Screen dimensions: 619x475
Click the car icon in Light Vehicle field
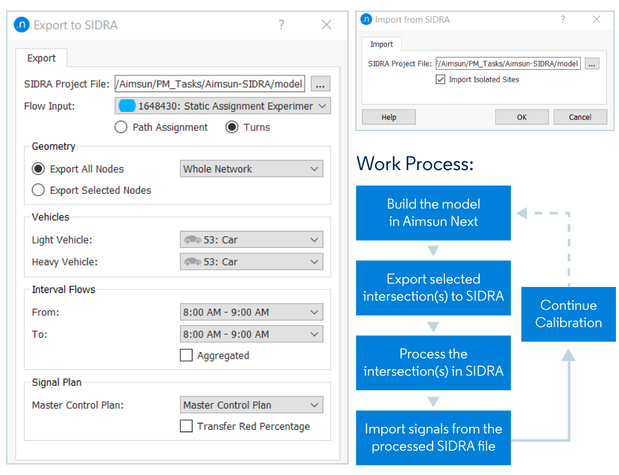pos(193,240)
